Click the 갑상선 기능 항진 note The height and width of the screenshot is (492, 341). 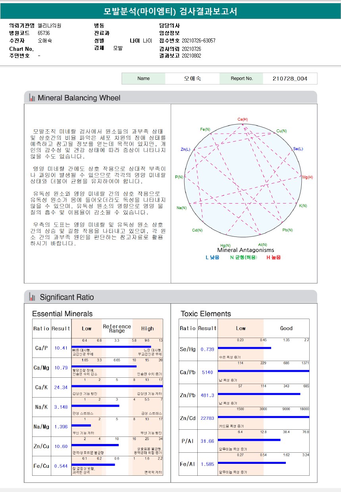(85, 394)
